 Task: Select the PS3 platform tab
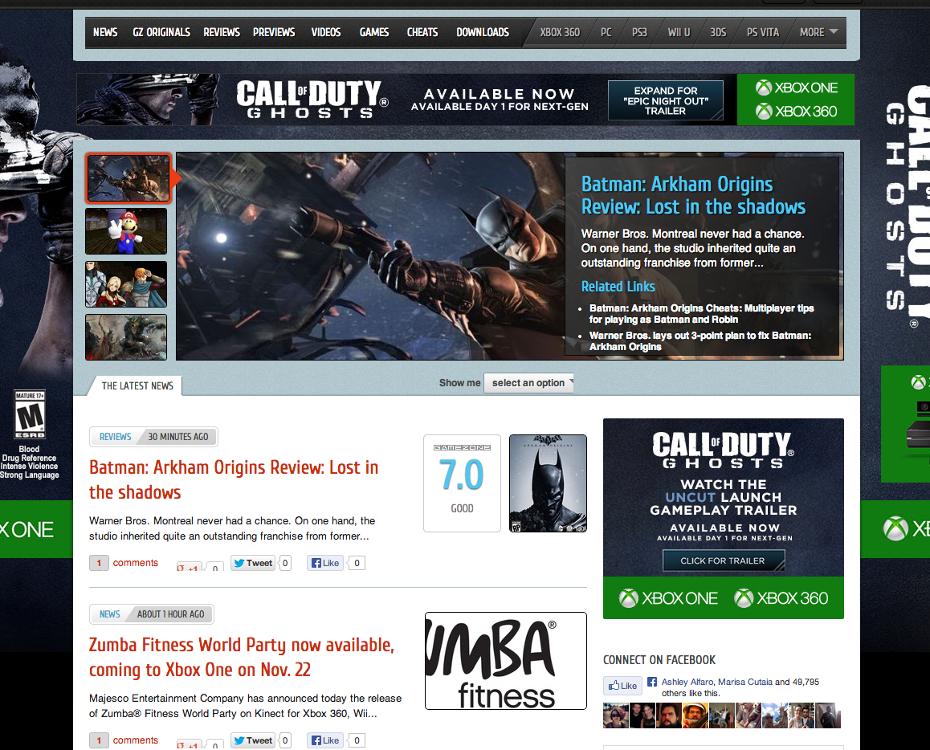pos(639,33)
